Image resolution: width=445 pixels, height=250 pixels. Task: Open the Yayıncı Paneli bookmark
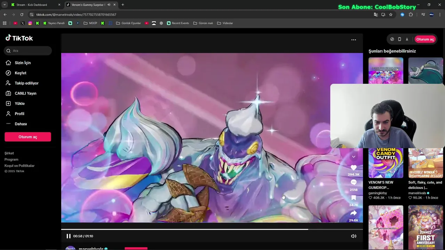tap(54, 23)
